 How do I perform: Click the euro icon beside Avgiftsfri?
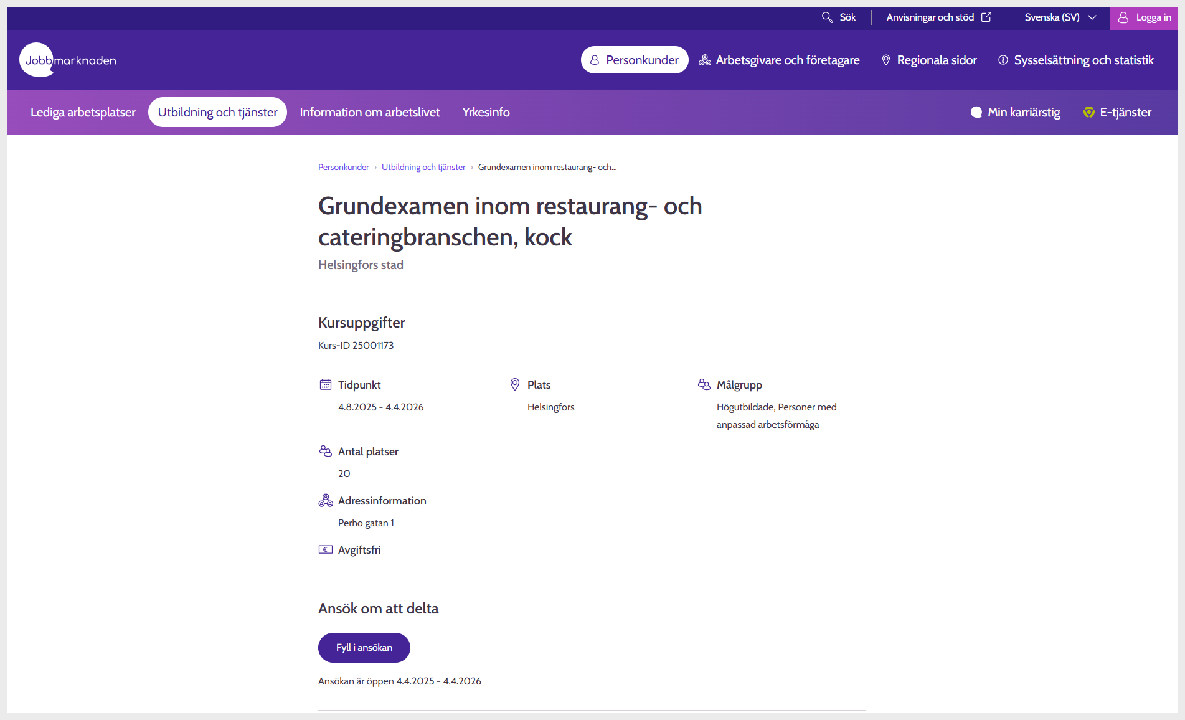click(326, 549)
